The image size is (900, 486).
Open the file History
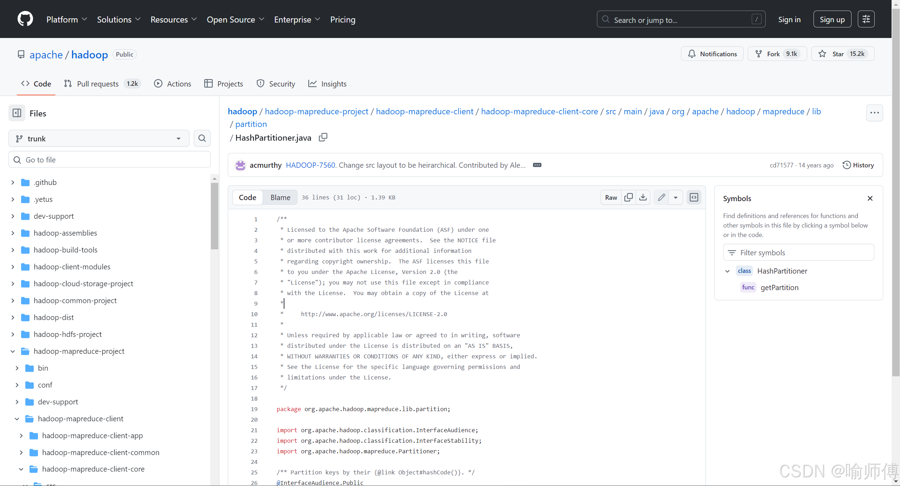pos(858,165)
